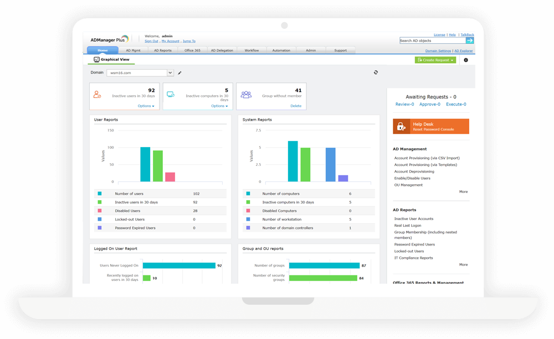Open the AD Delegation tab
This screenshot has width=554, height=339.
coord(222,50)
